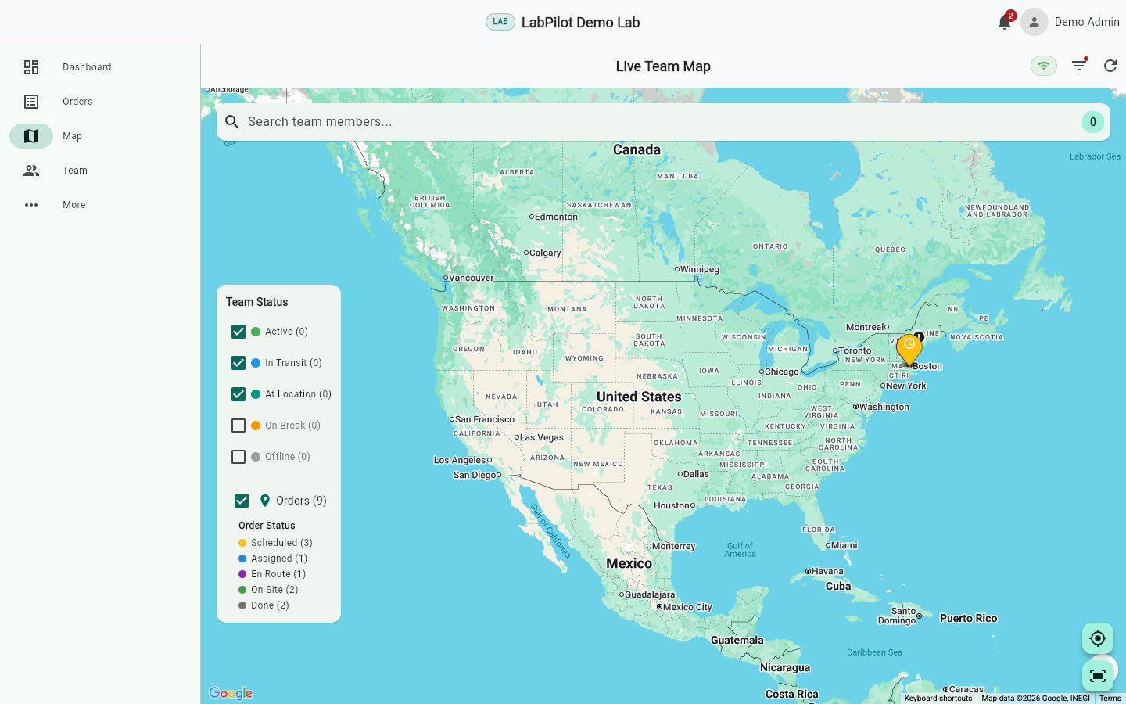Click 'Done (2)' legend entry
Image resolution: width=1126 pixels, height=704 pixels.
tap(264, 605)
